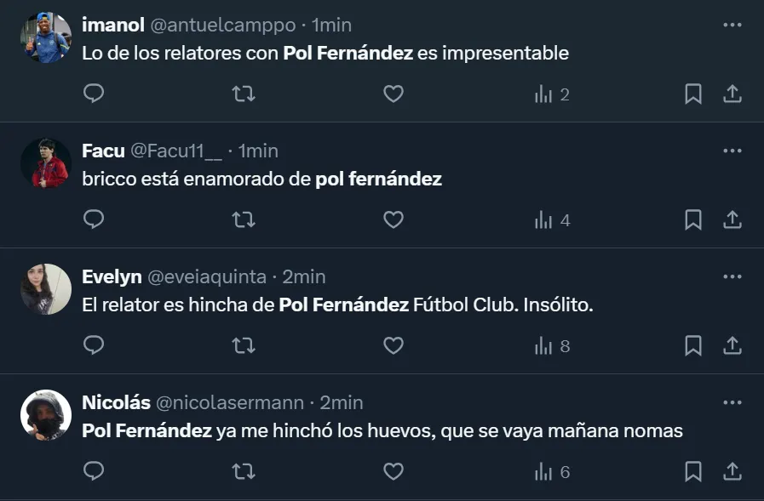Share imanol's tweet

pos(732,94)
